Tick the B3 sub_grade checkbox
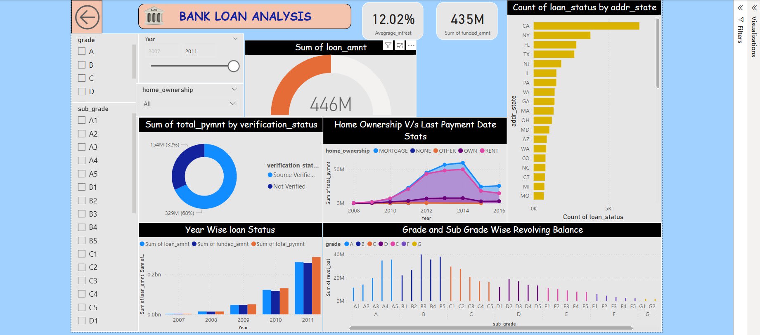Image resolution: width=760 pixels, height=335 pixels. [82, 214]
